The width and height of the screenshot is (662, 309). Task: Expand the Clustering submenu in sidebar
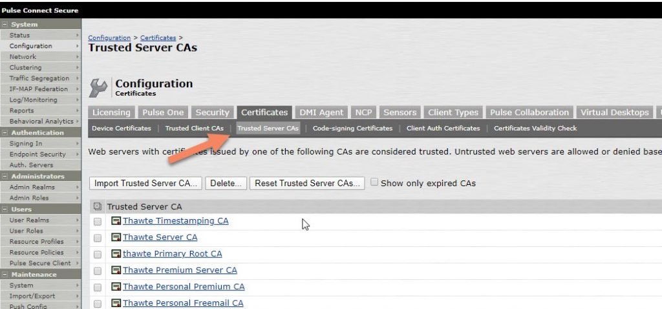tap(78, 67)
